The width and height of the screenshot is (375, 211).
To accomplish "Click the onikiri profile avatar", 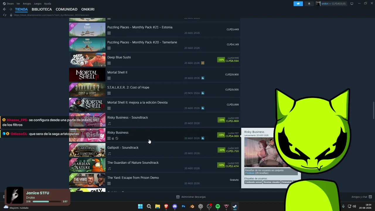I will pyautogui.click(x=318, y=4).
